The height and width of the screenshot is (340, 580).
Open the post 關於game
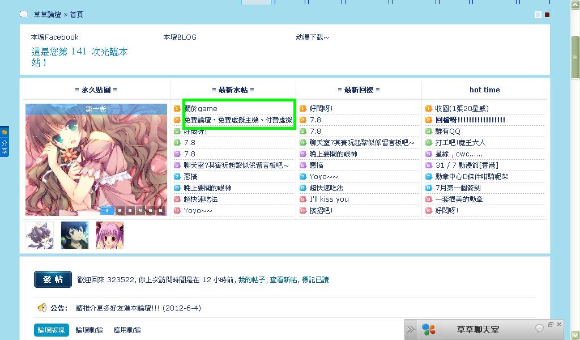(x=201, y=108)
